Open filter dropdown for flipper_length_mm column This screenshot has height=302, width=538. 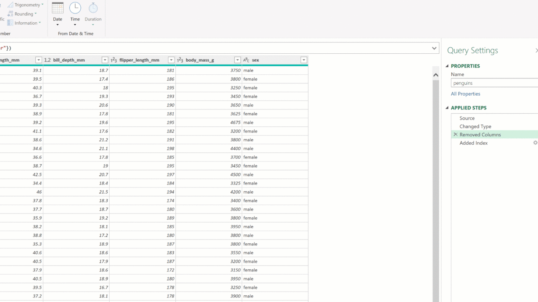click(171, 60)
